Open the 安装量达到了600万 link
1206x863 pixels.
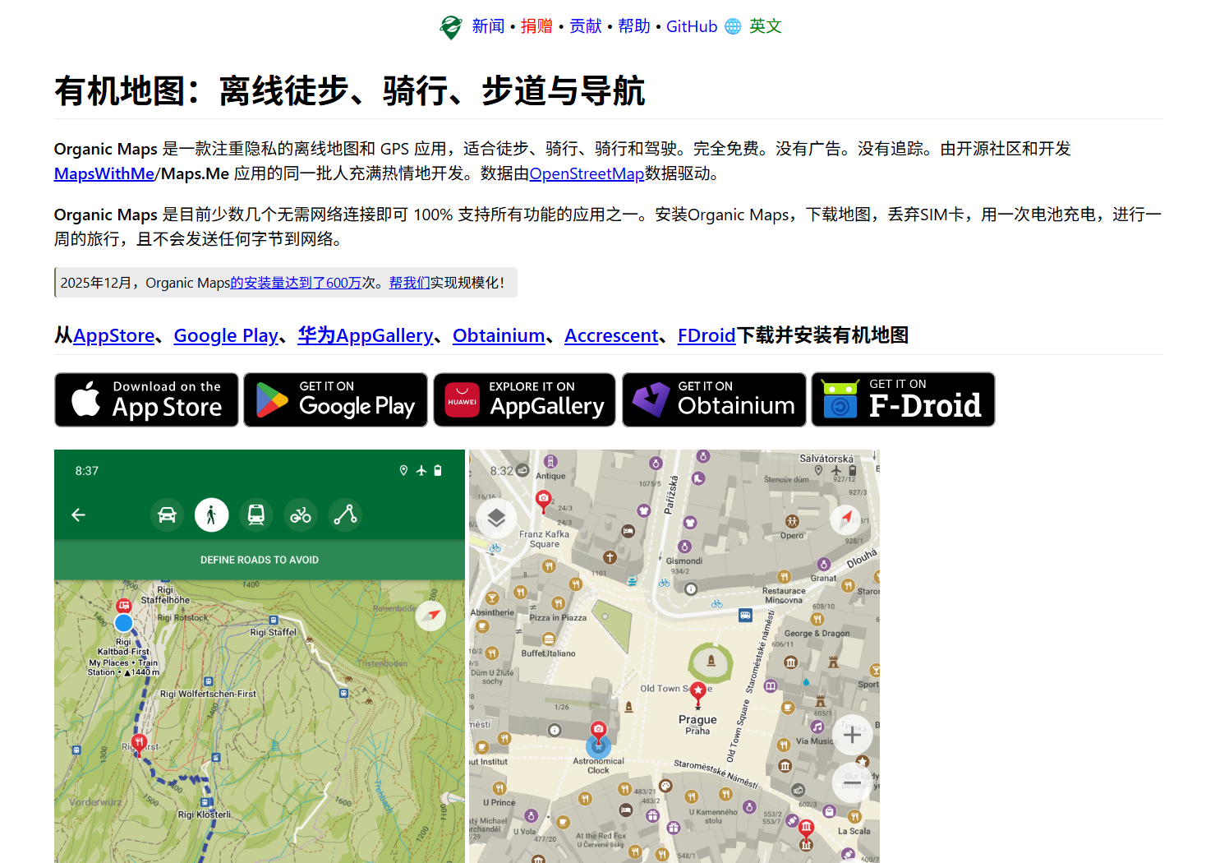tap(296, 283)
